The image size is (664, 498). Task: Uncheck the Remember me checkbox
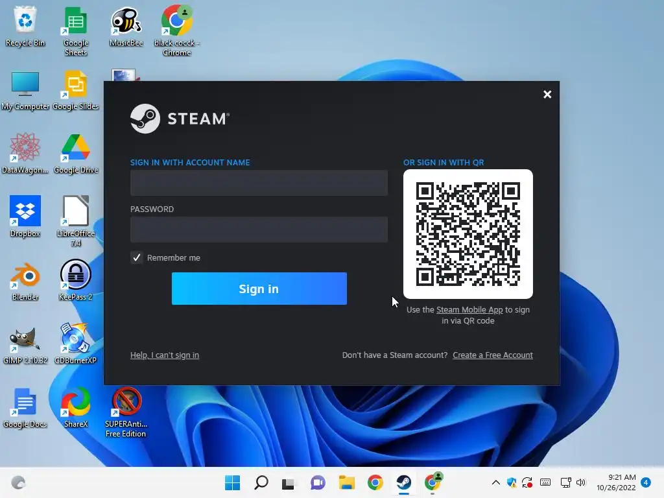[x=136, y=257]
